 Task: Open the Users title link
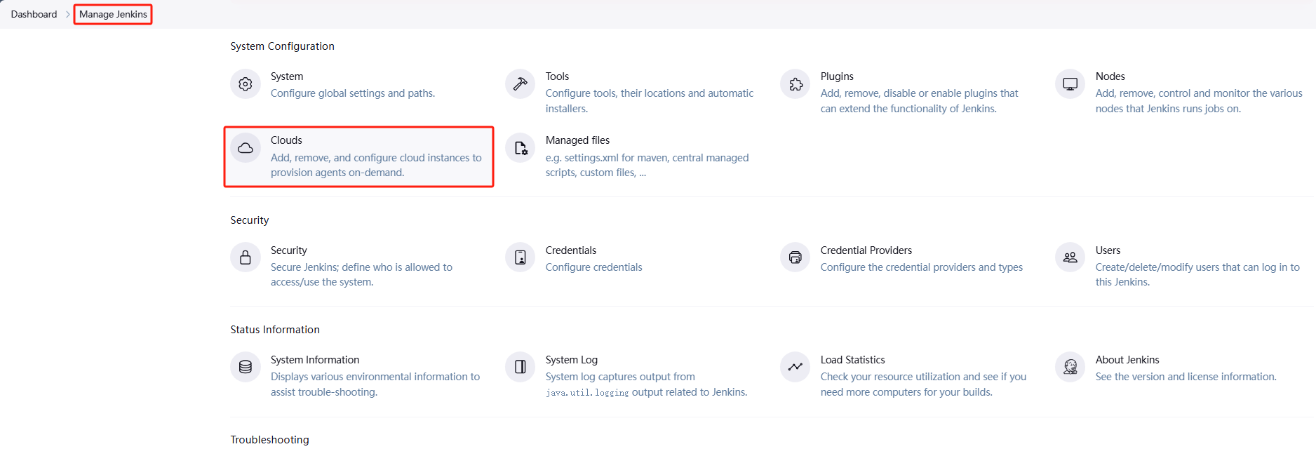coord(1108,250)
